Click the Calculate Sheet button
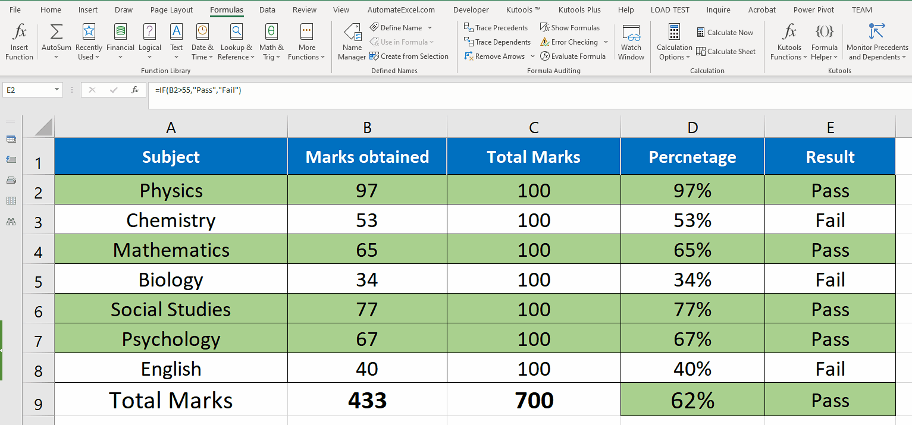The width and height of the screenshot is (912, 425). point(726,52)
